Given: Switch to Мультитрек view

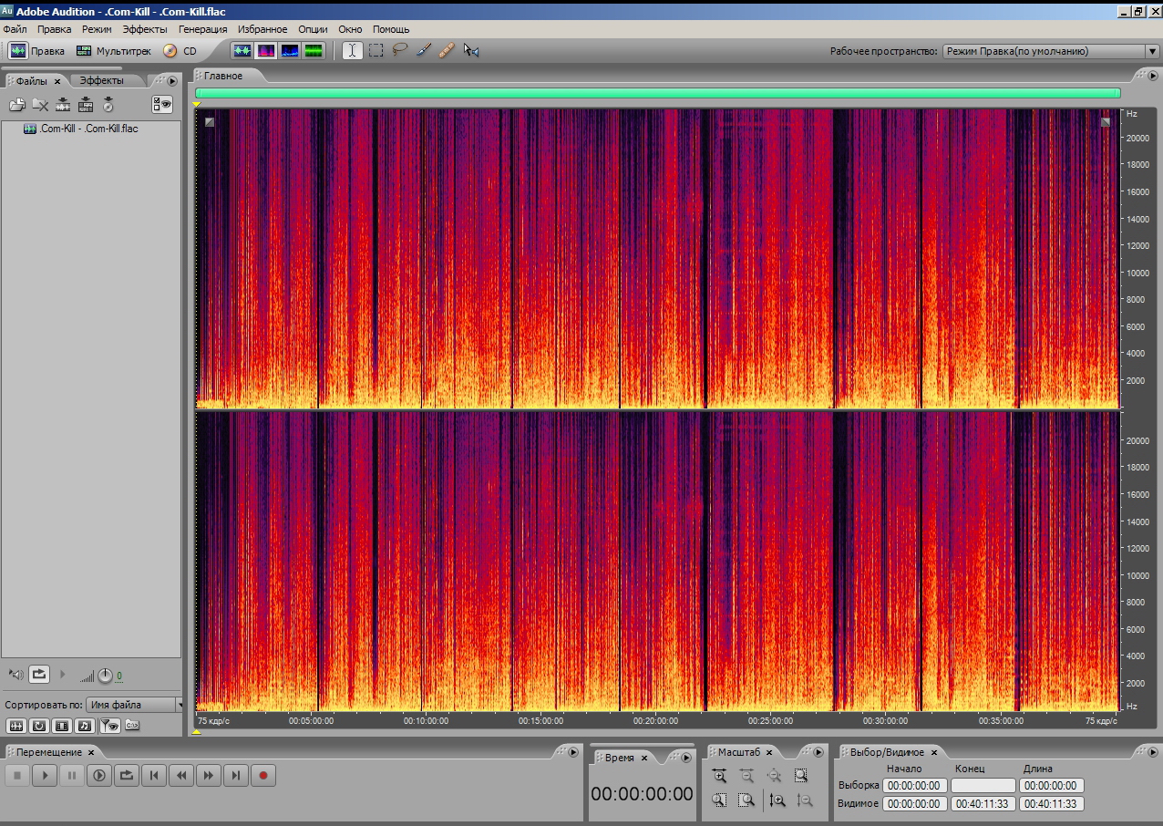Looking at the screenshot, I should point(114,51).
